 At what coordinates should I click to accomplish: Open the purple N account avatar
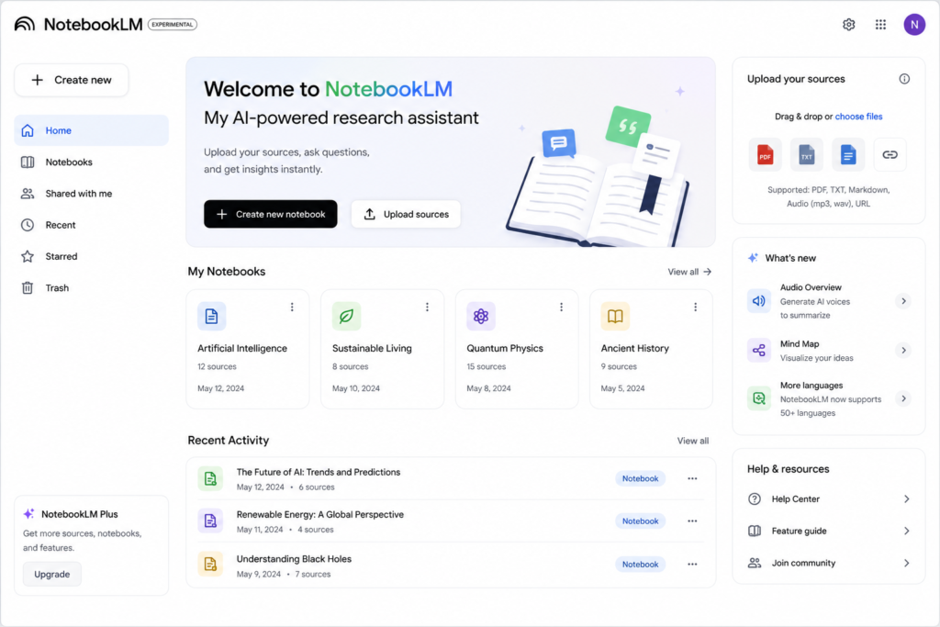tap(914, 25)
